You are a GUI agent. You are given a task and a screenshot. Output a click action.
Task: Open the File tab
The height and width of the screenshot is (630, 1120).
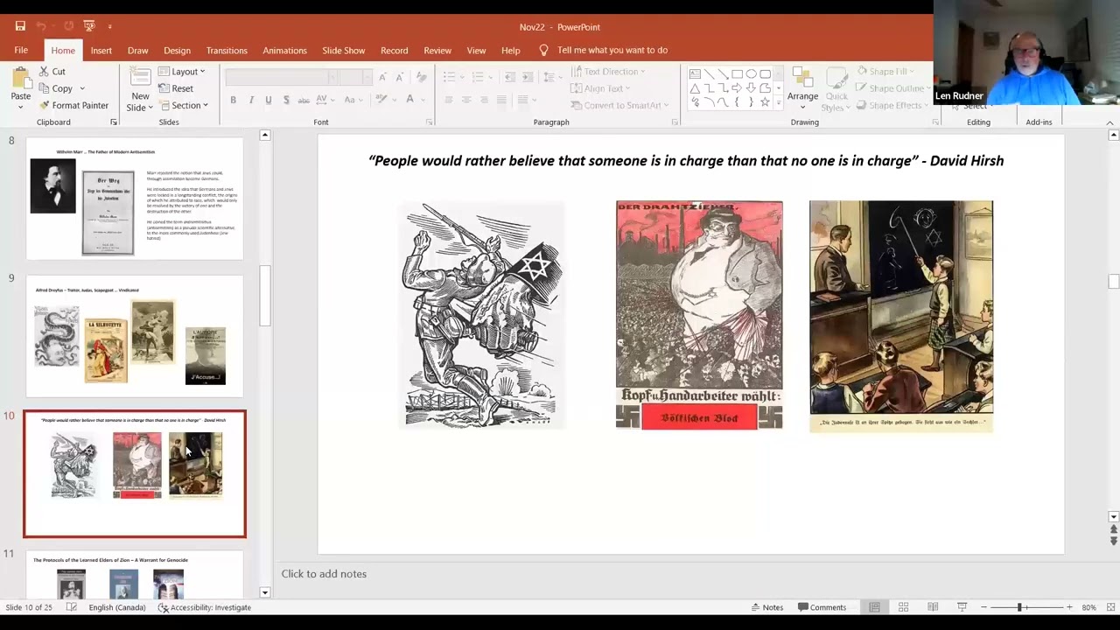21,50
